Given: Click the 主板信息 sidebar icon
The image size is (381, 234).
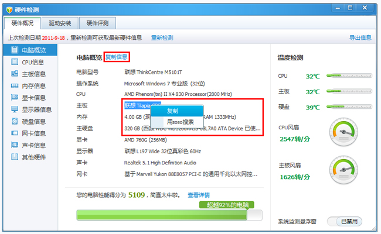Looking at the screenshot, I should (15, 74).
